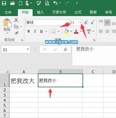Decrease font size with small A icon
The image size is (116, 118).
(92, 22)
